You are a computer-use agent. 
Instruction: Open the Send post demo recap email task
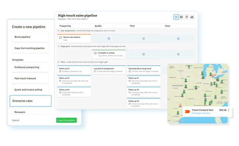(143, 70)
